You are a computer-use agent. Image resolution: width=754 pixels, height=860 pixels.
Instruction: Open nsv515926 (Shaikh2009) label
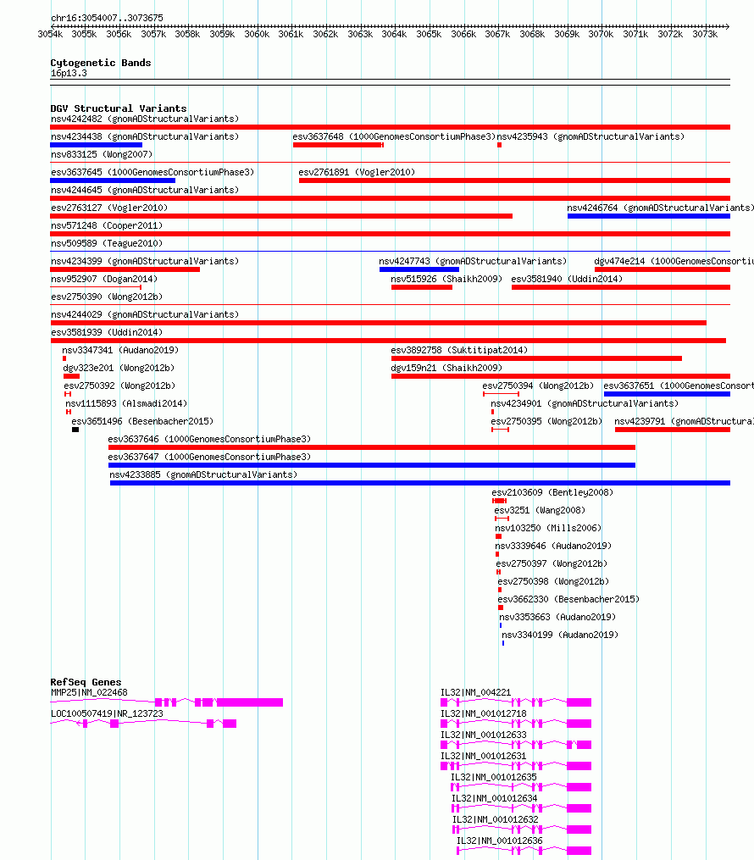pyautogui.click(x=446, y=279)
